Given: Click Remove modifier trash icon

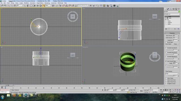Looking at the screenshot, I should pos(175,29).
